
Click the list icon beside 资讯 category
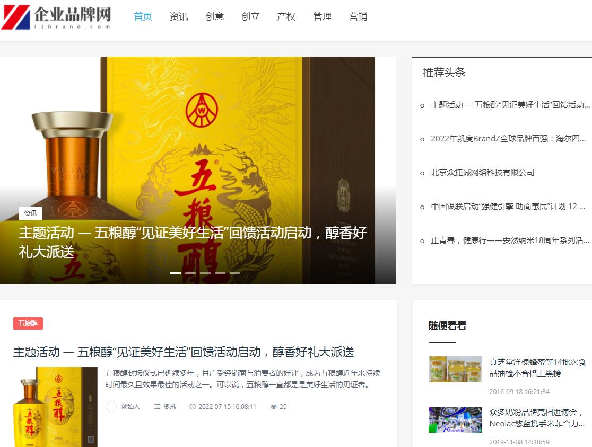click(157, 407)
